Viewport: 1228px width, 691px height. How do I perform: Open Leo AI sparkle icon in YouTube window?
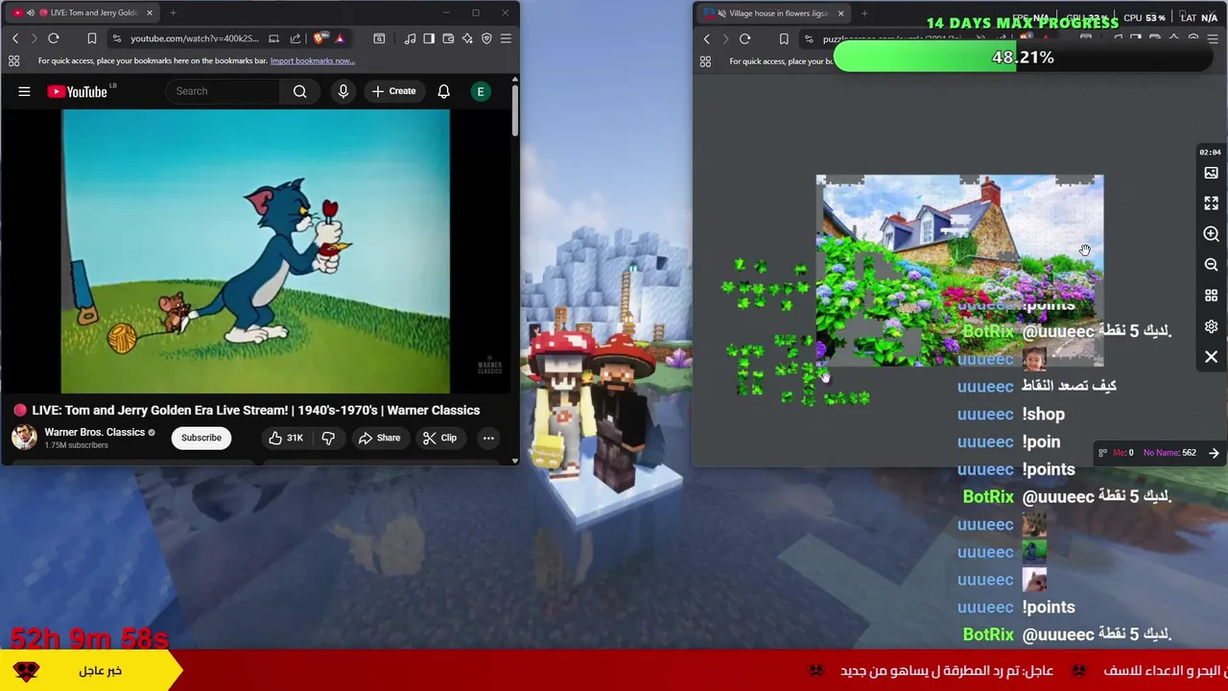point(467,38)
